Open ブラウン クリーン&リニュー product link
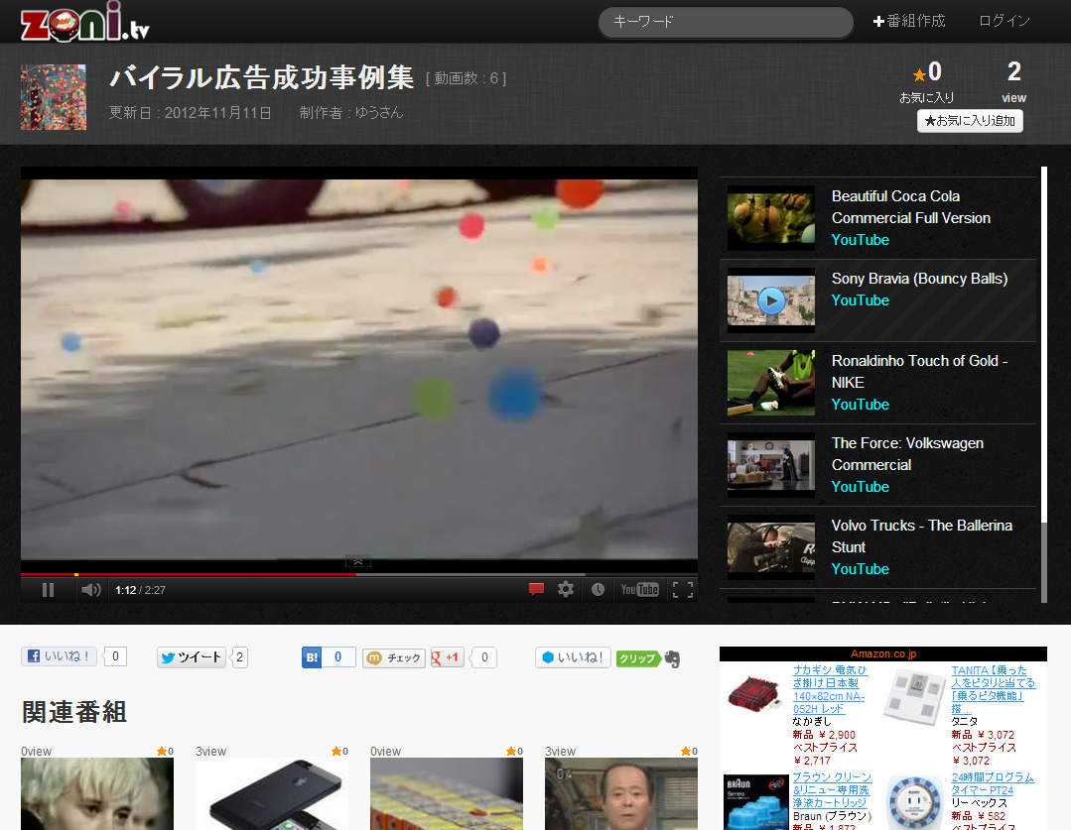Screen dimensions: 1071x830 832,789
